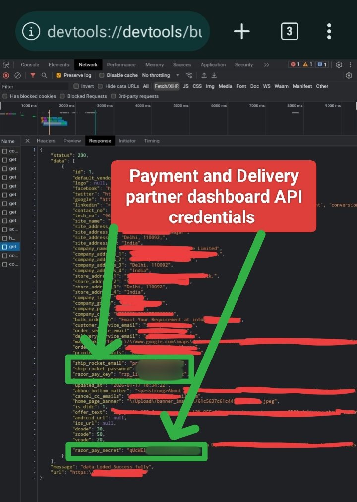Filter requests by Doc
The height and width of the screenshot is (502, 357).
[255, 86]
